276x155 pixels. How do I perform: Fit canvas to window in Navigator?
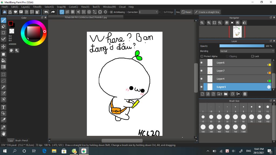[x=214, y=23]
